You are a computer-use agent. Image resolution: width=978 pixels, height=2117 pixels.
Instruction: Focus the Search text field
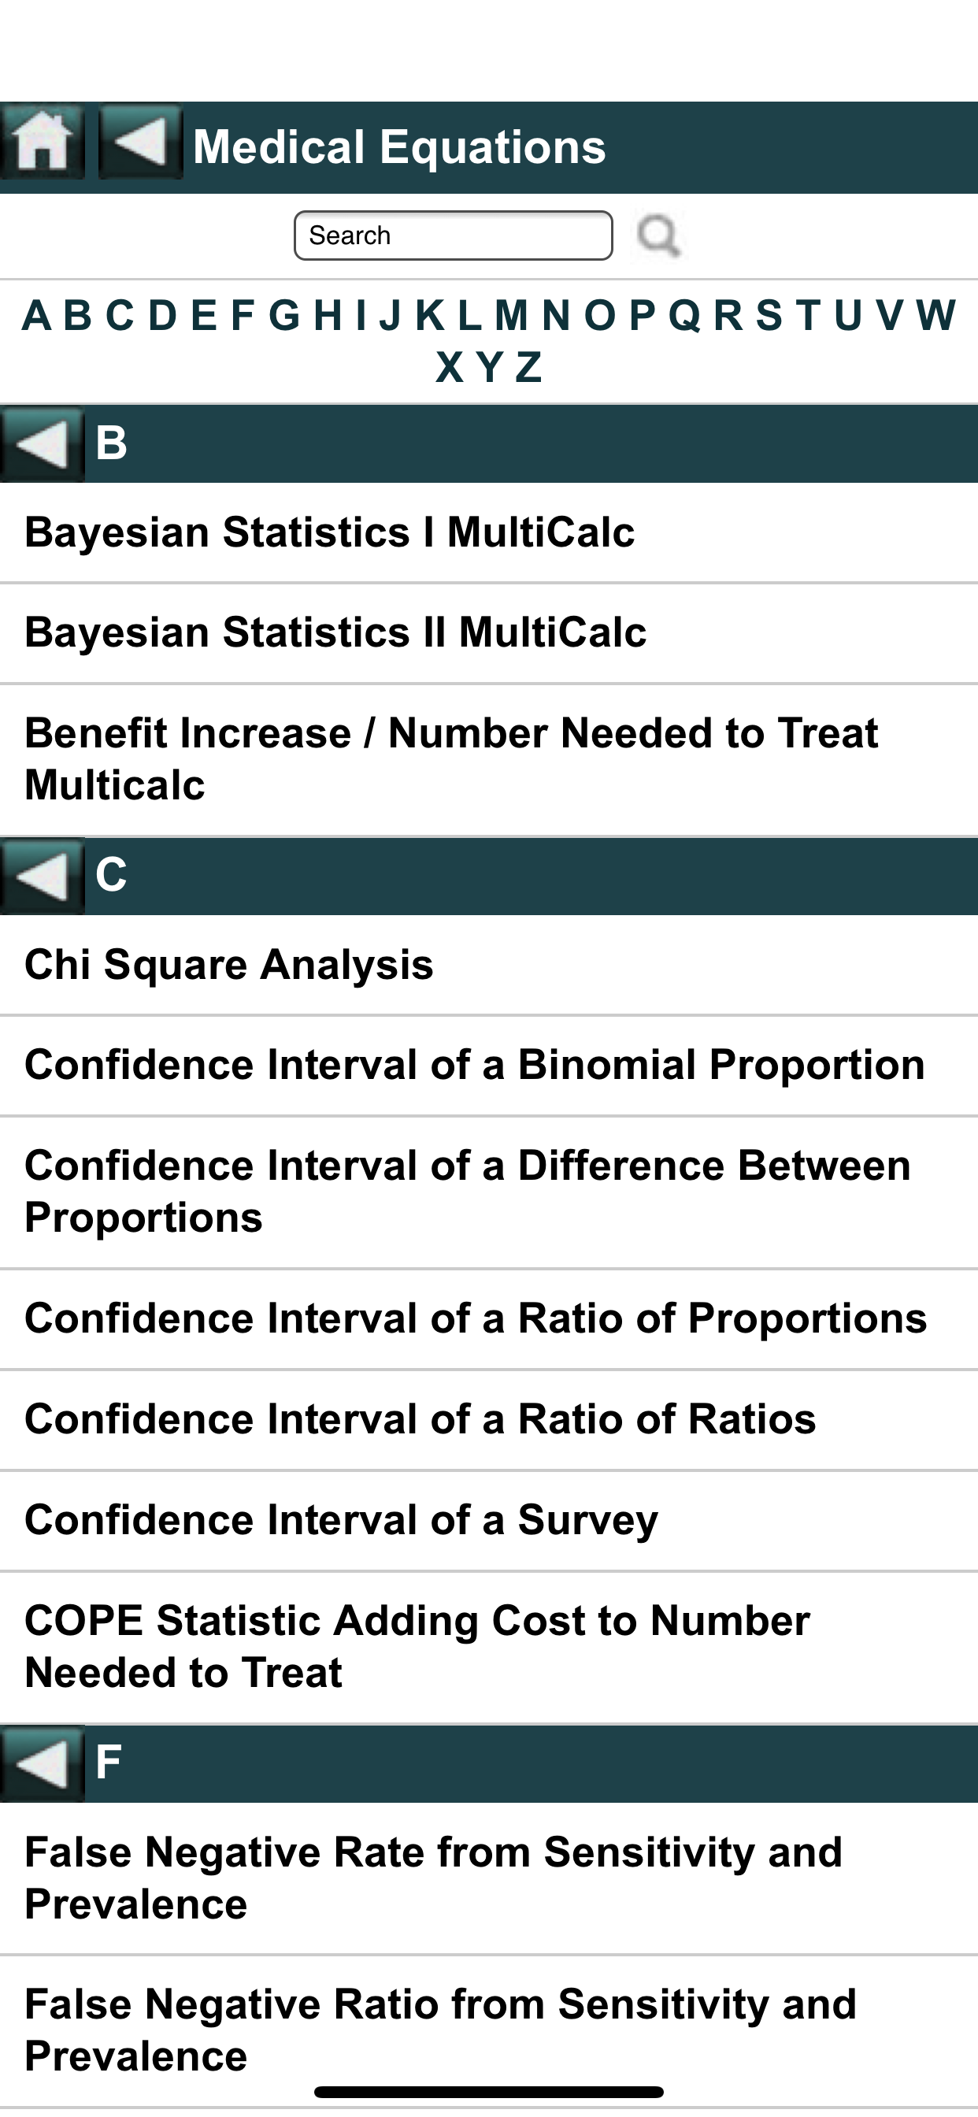453,235
